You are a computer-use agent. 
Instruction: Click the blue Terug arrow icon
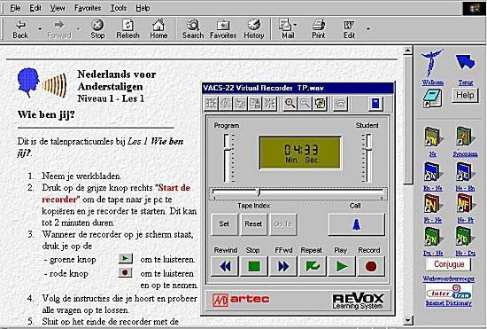[465, 62]
